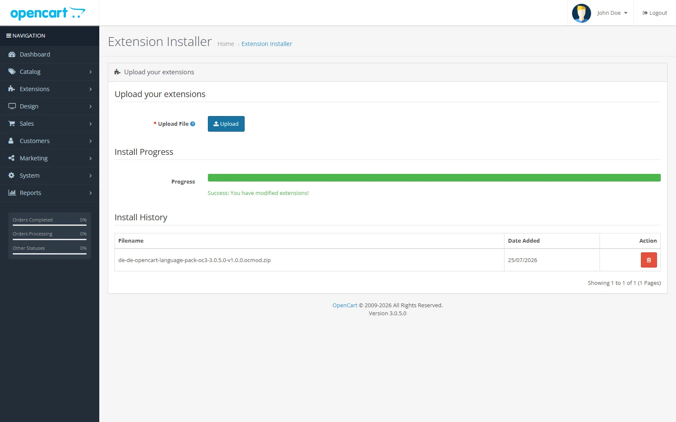This screenshot has width=676, height=422.
Task: Open the Marketing sidebar menu
Action: tap(49, 158)
